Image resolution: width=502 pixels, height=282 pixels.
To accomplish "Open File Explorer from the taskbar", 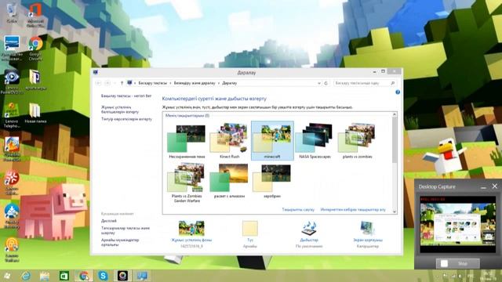I will pos(45,276).
